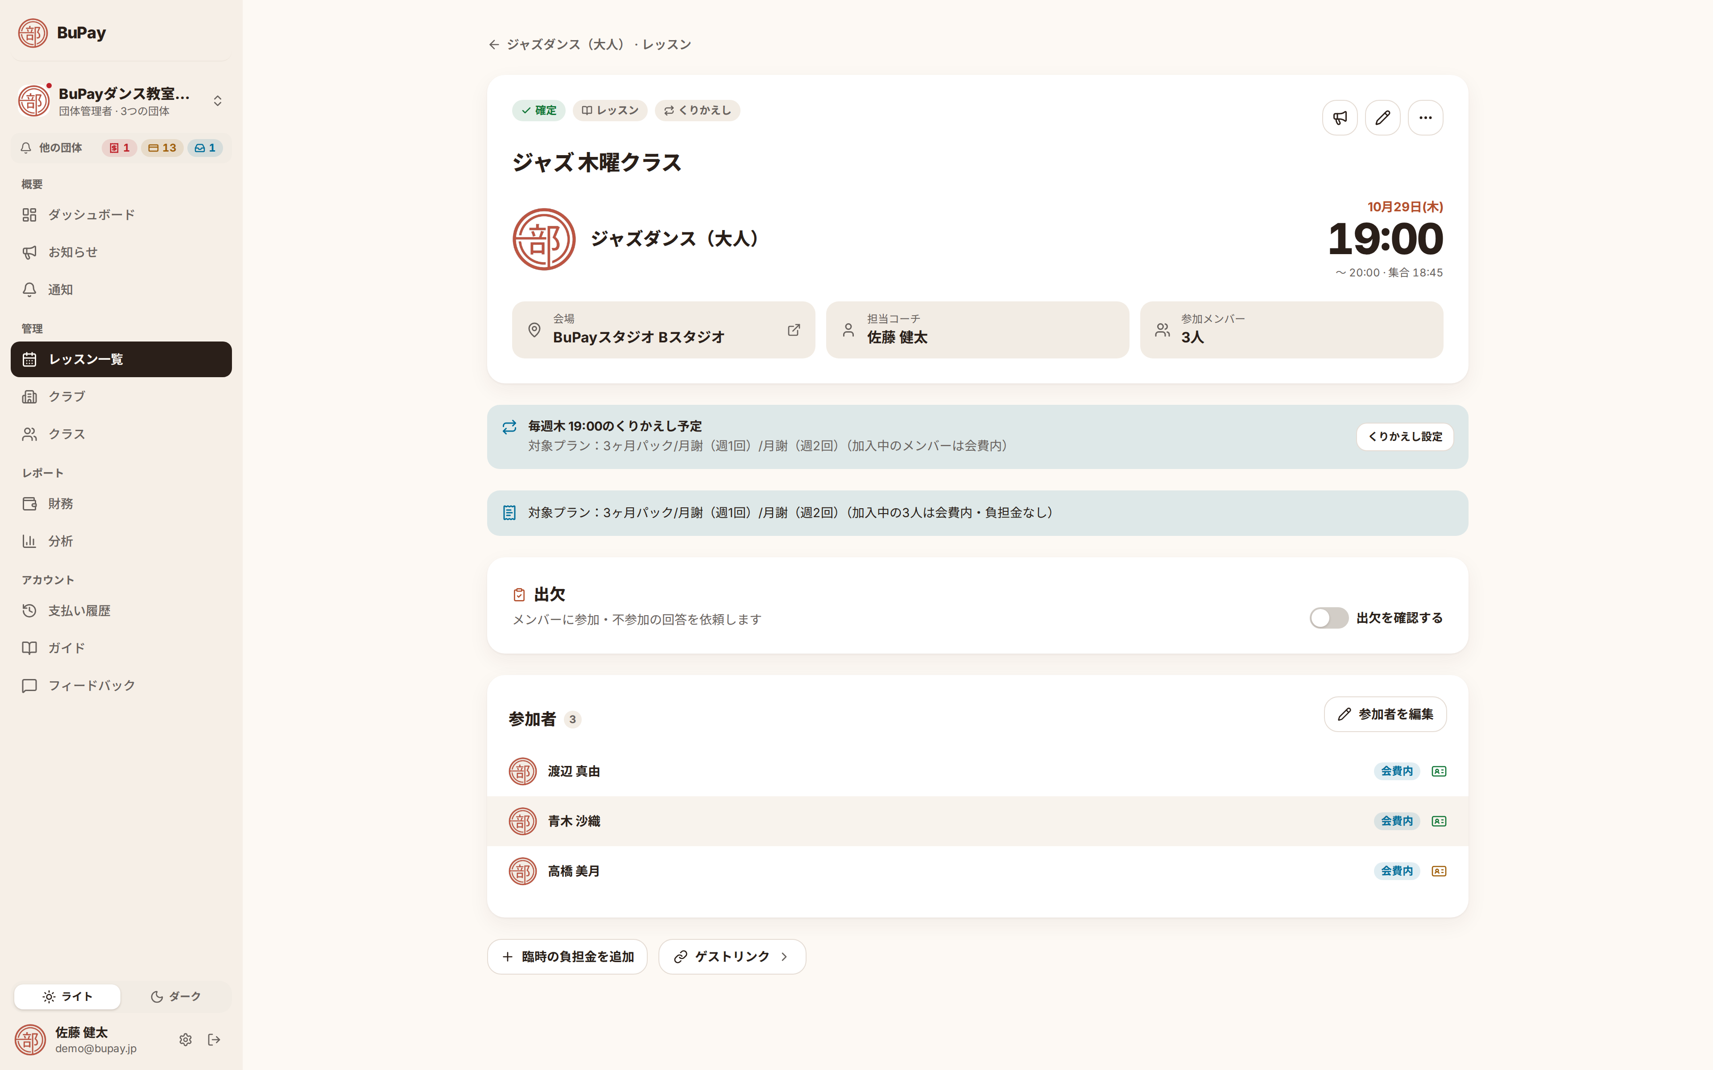Click the 参加者を編集 button
This screenshot has width=1713, height=1070.
point(1385,714)
